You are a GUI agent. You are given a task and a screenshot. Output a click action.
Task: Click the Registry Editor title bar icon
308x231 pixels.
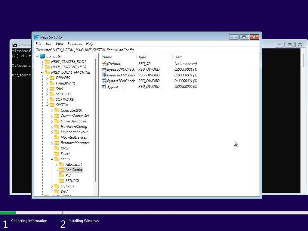click(x=36, y=37)
